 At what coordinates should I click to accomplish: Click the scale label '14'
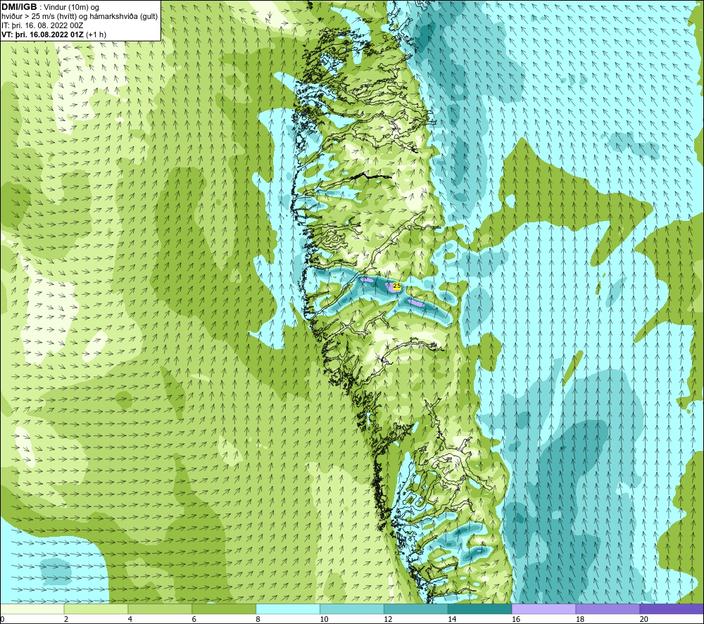[x=452, y=619]
